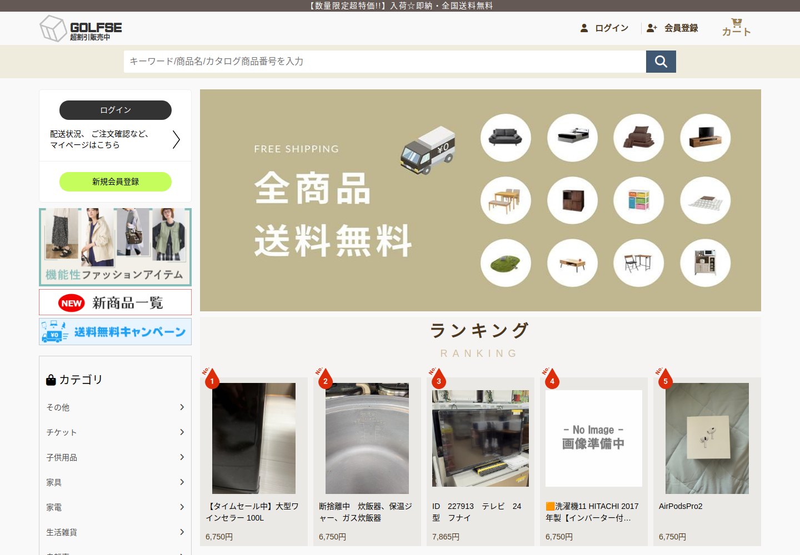Open the header ログイン link
Screen dimensions: 800x555
612,28
